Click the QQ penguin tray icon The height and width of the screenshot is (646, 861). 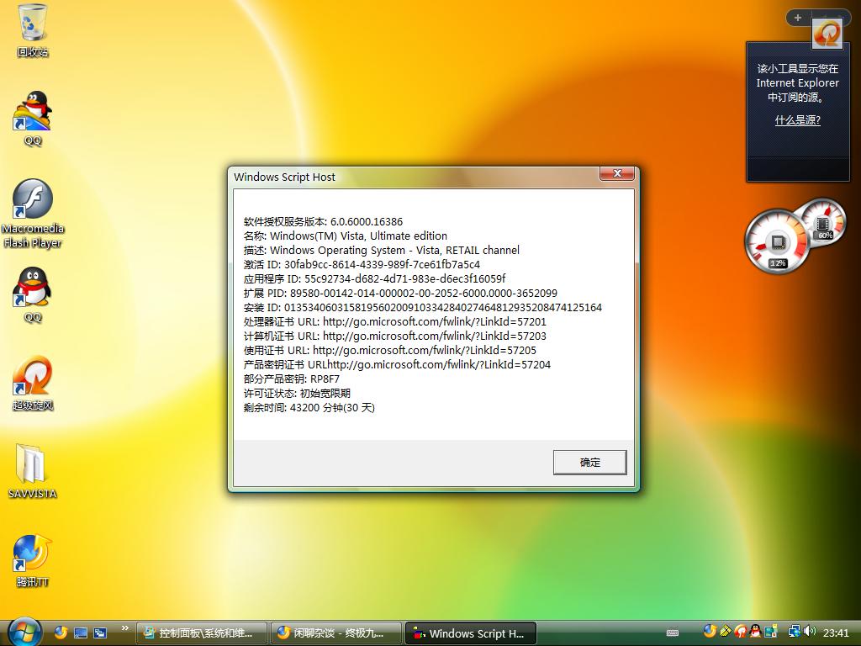point(756,632)
